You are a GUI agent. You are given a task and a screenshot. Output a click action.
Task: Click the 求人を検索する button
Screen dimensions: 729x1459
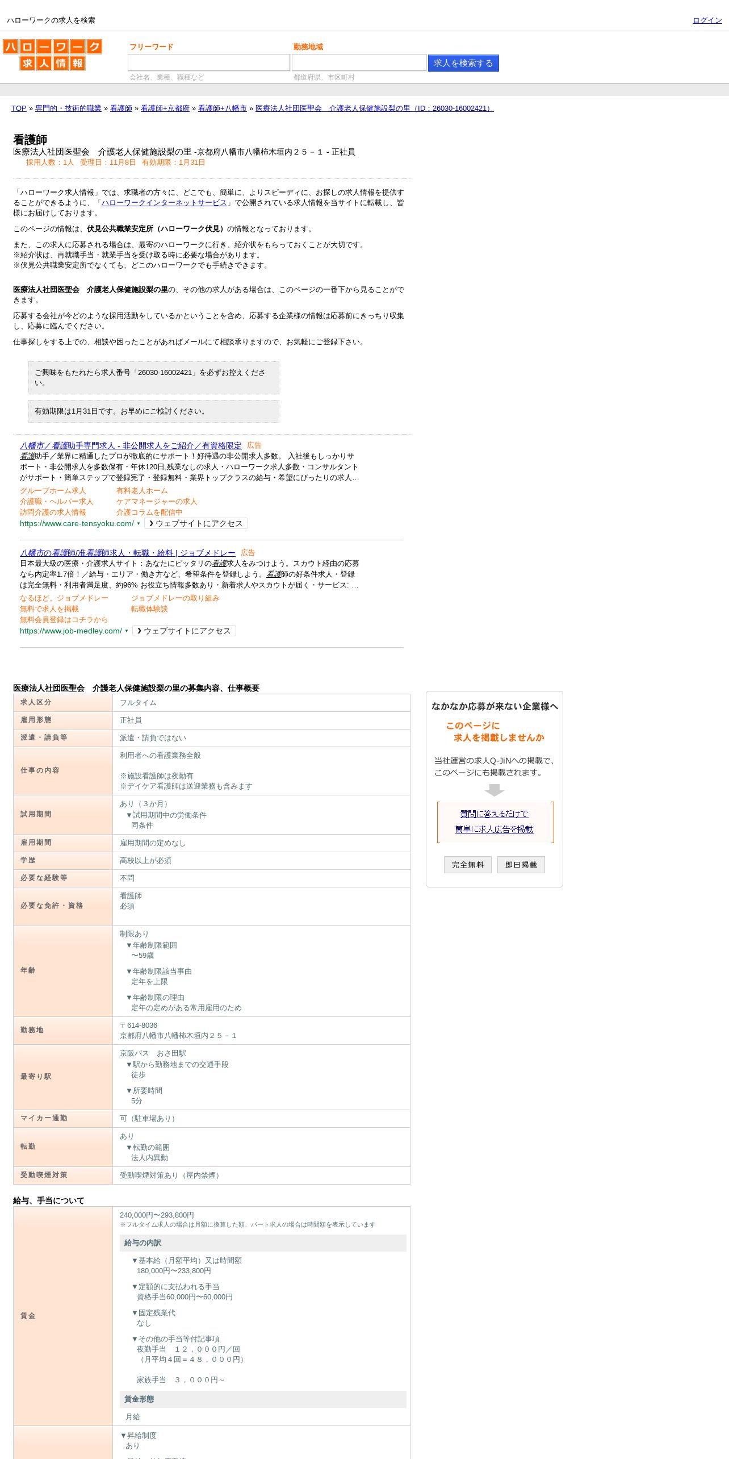[x=463, y=63]
